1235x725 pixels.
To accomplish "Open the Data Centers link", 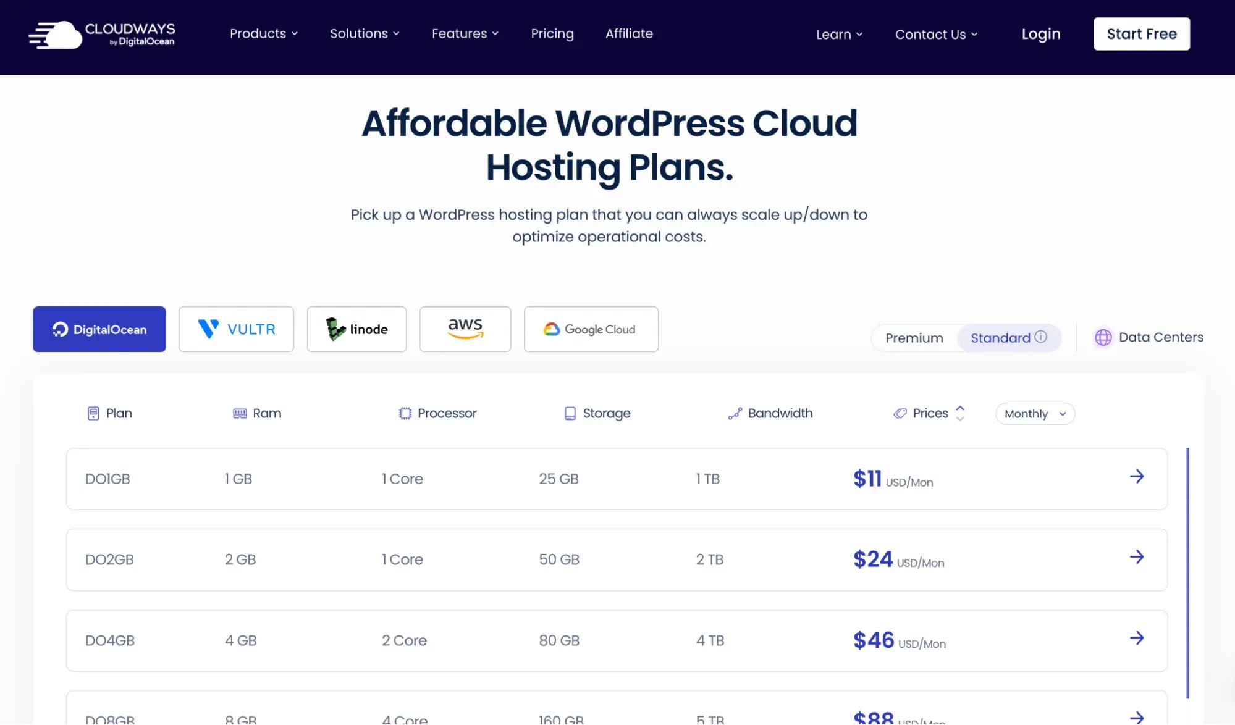I will tap(1149, 337).
